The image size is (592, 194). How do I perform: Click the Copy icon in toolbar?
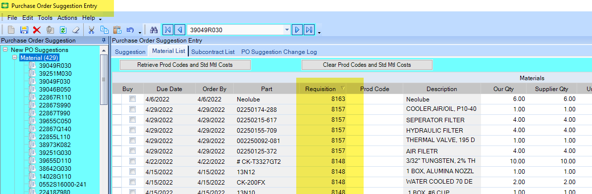[x=104, y=30]
